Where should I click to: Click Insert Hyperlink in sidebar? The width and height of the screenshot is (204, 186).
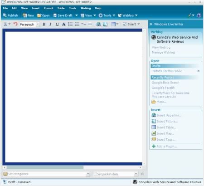[x=166, y=115]
